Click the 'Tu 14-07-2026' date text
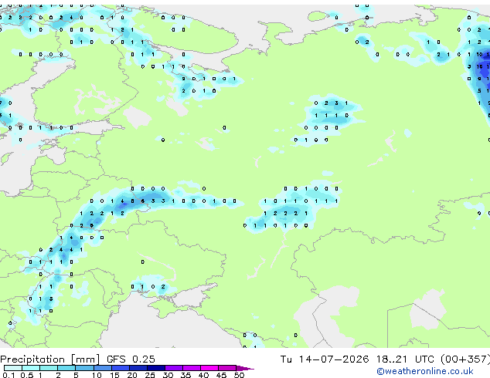490x378 pixels. (x=325, y=359)
